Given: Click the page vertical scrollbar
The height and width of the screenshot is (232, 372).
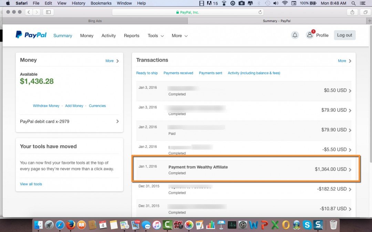Looking at the screenshot, I should 371,94.
